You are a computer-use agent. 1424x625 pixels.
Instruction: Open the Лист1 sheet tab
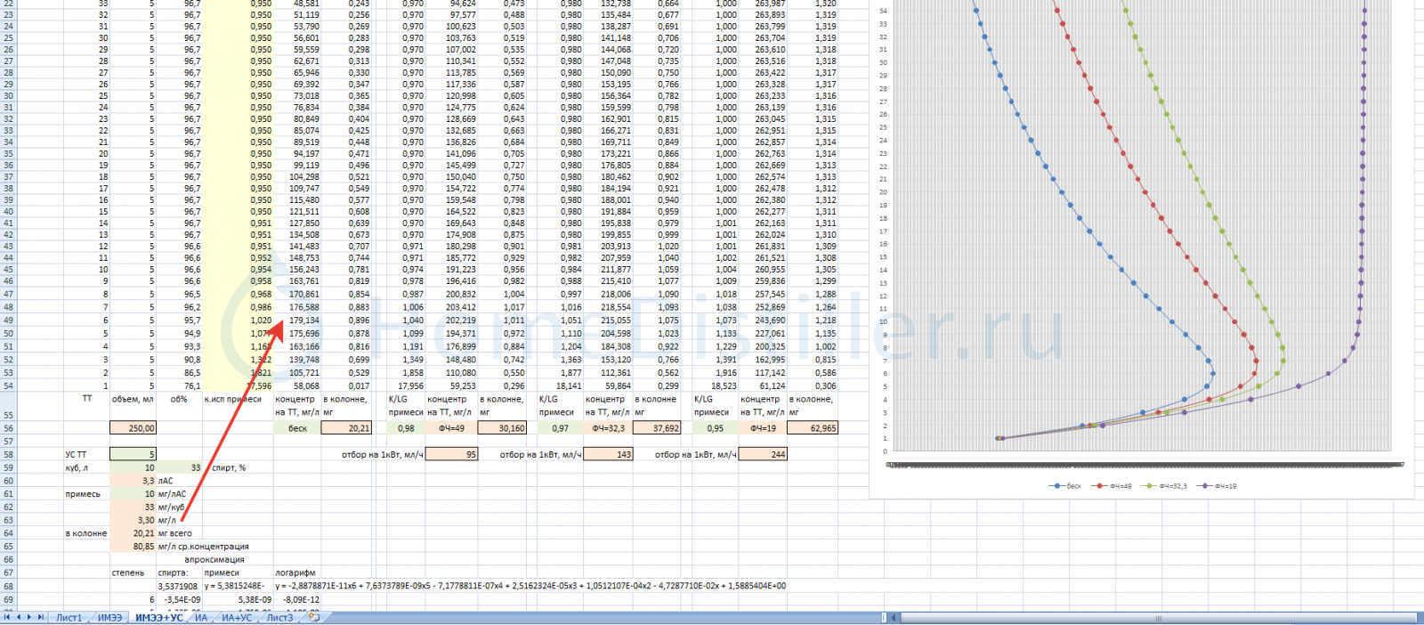(69, 617)
